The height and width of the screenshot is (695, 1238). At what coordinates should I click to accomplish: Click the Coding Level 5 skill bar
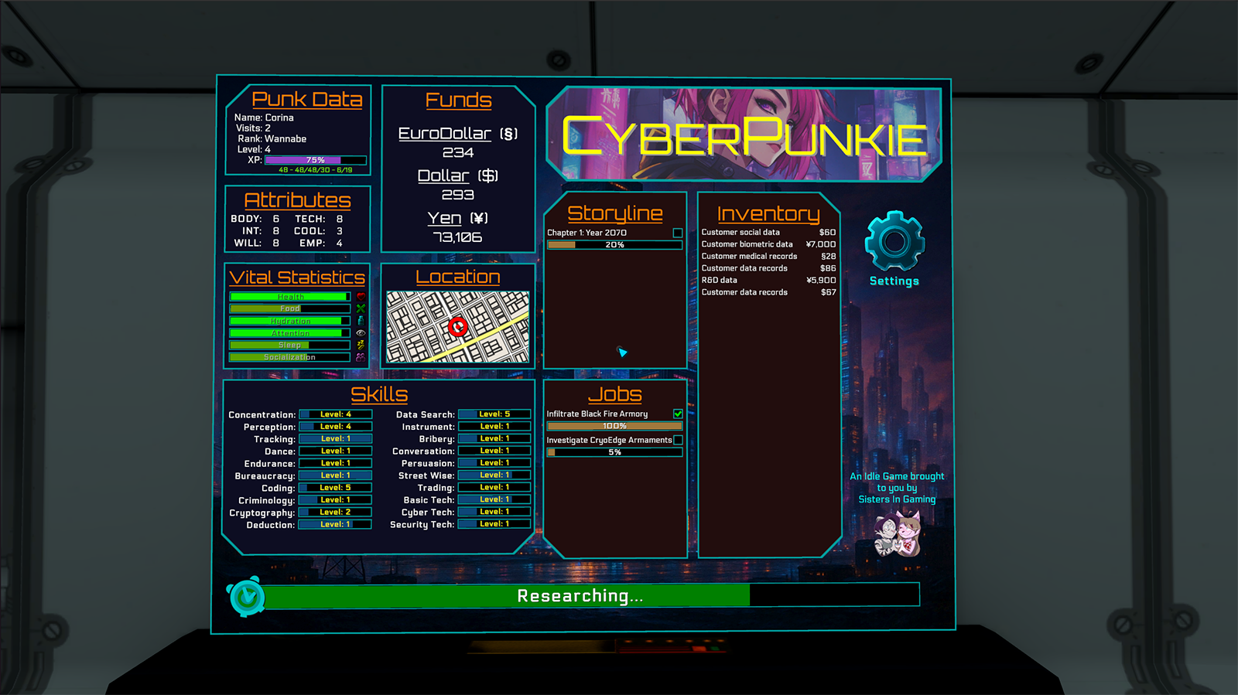pos(336,488)
